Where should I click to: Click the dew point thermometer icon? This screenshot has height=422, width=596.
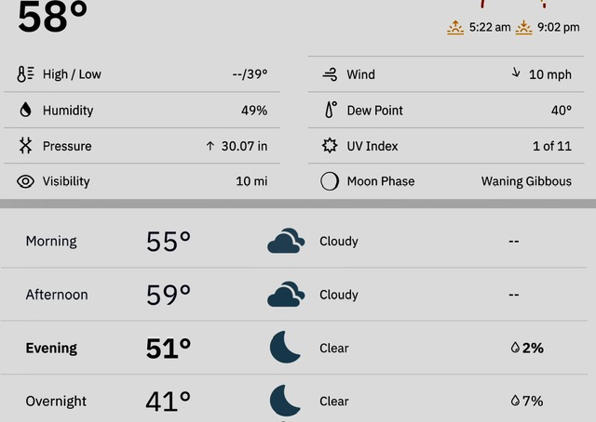pos(331,110)
